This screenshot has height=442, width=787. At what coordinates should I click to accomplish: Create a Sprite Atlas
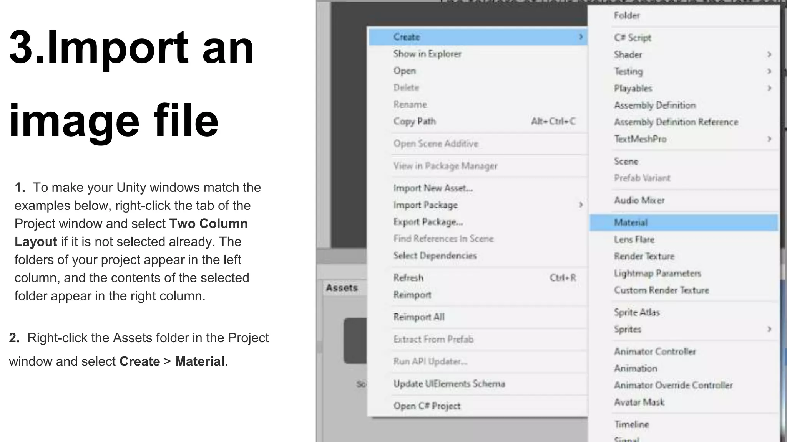(684, 312)
